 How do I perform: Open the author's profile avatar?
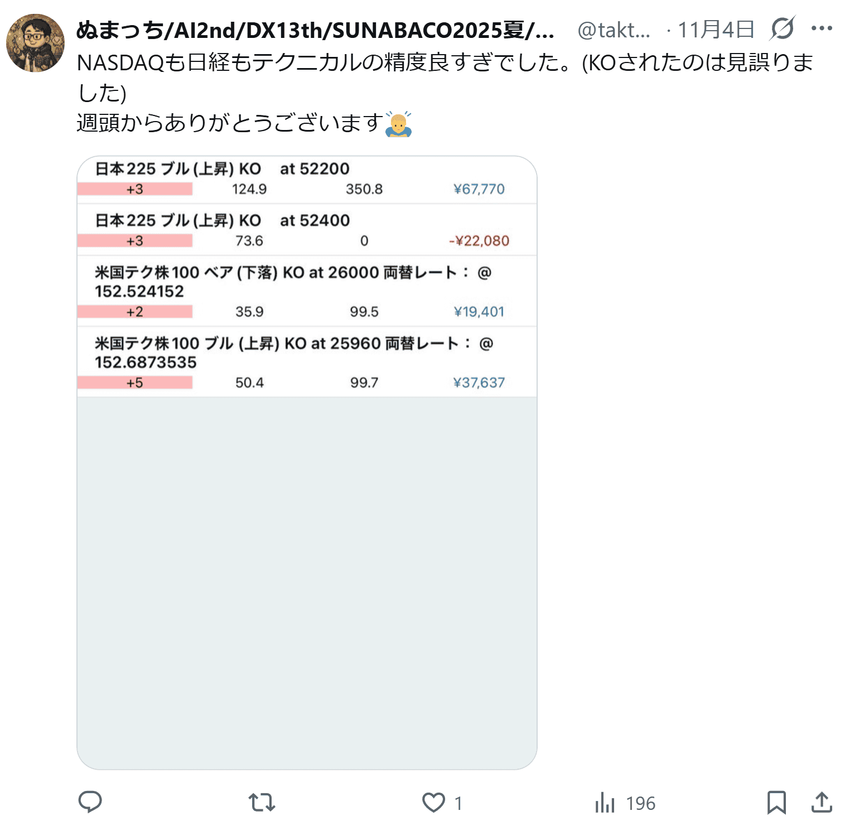pyautogui.click(x=35, y=43)
